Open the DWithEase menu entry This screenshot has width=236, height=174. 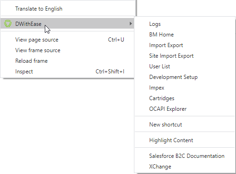67,24
